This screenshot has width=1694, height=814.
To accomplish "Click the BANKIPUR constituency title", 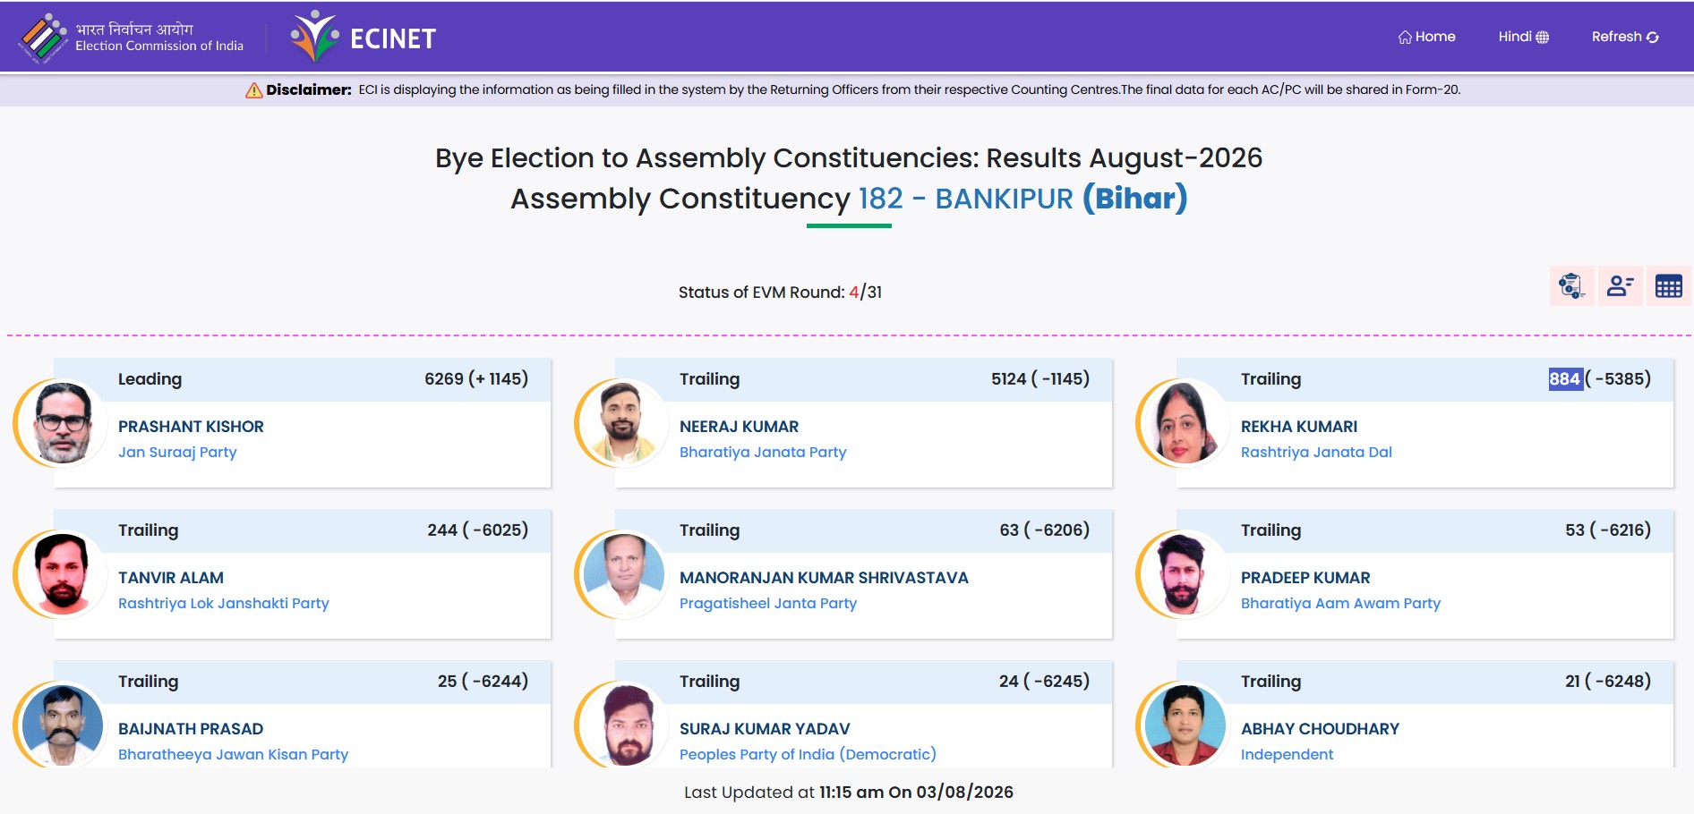I will 1004,199.
